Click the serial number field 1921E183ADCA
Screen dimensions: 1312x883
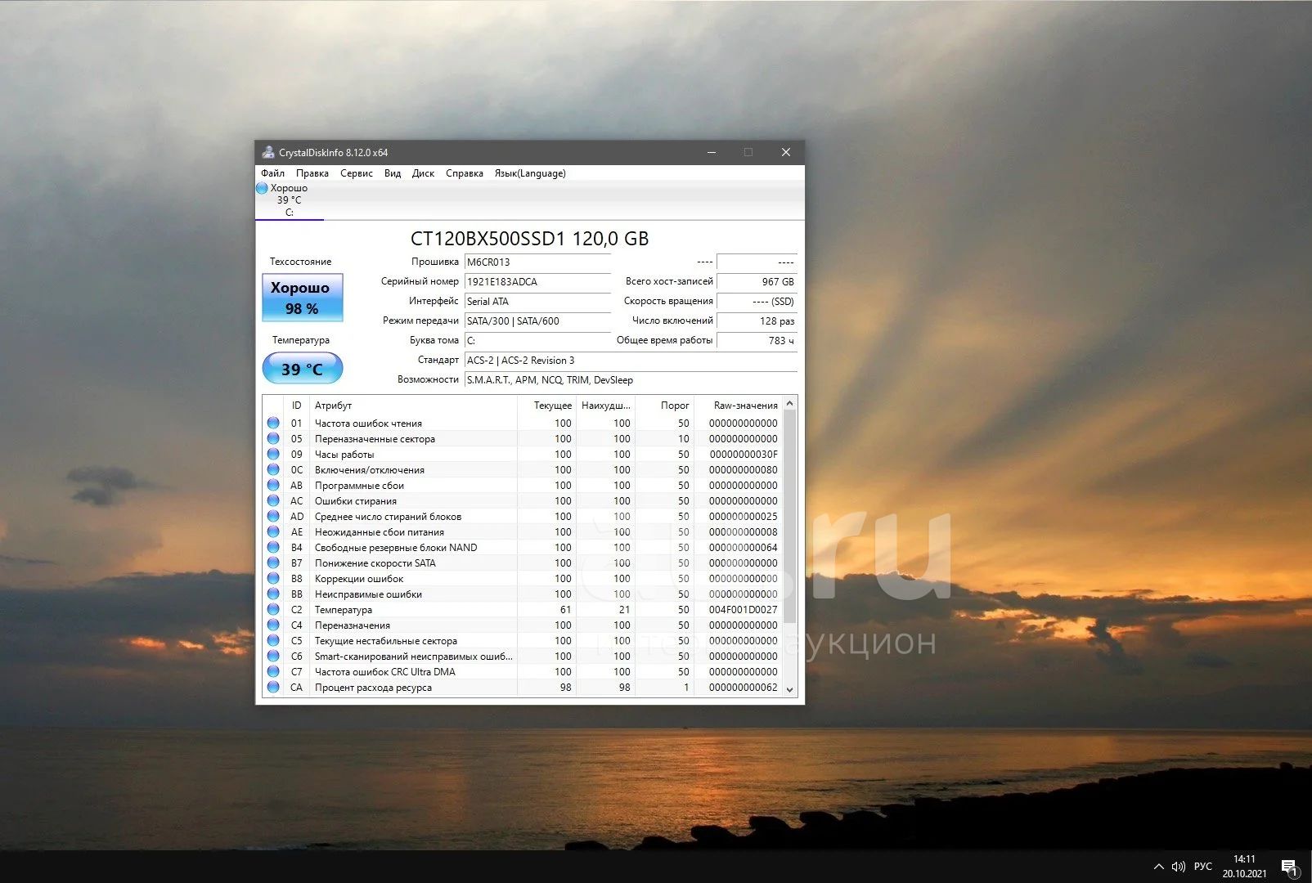[x=537, y=282]
